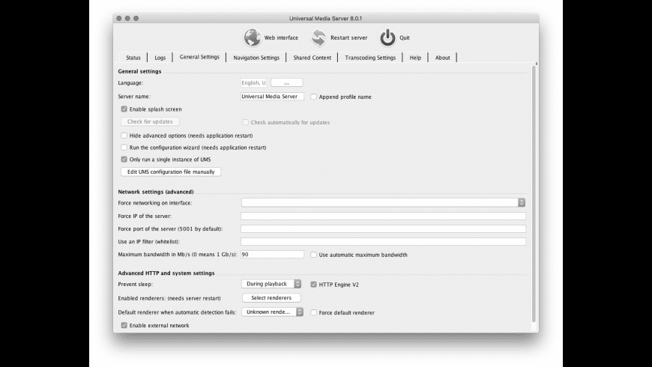Toggle HTTP Engine V2 checkbox
Viewport: 652px width, 367px height.
pos(313,285)
